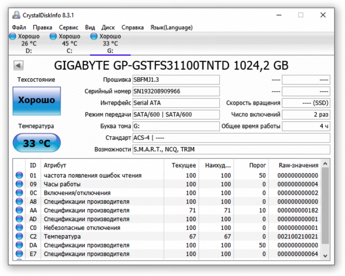The image size is (345, 276).
Task: Click raw value 000000000064 in E7 row
Action: pos(298,254)
